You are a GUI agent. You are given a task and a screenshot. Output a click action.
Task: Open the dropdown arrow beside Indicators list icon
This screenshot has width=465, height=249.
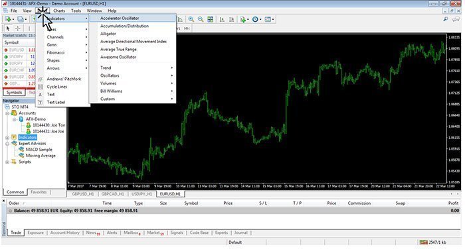pyautogui.click(x=248, y=19)
